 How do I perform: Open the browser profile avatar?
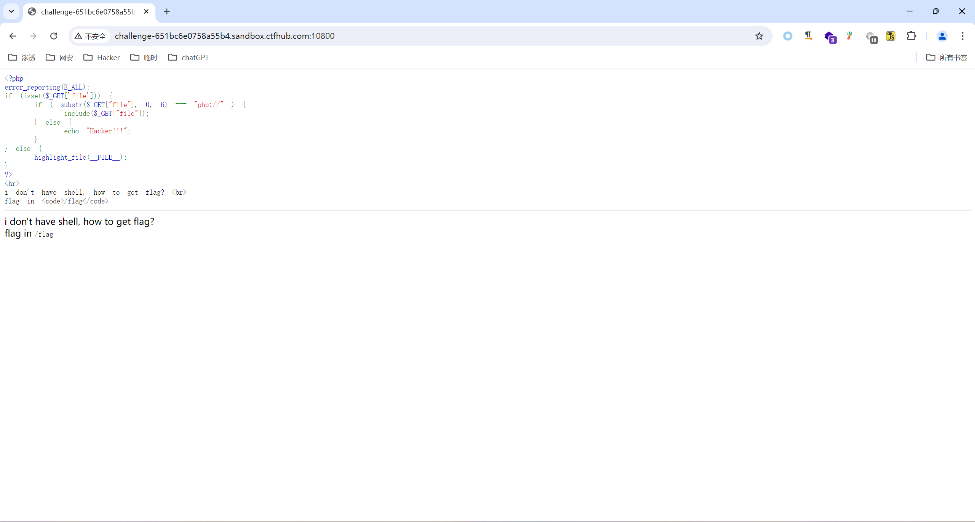click(942, 36)
